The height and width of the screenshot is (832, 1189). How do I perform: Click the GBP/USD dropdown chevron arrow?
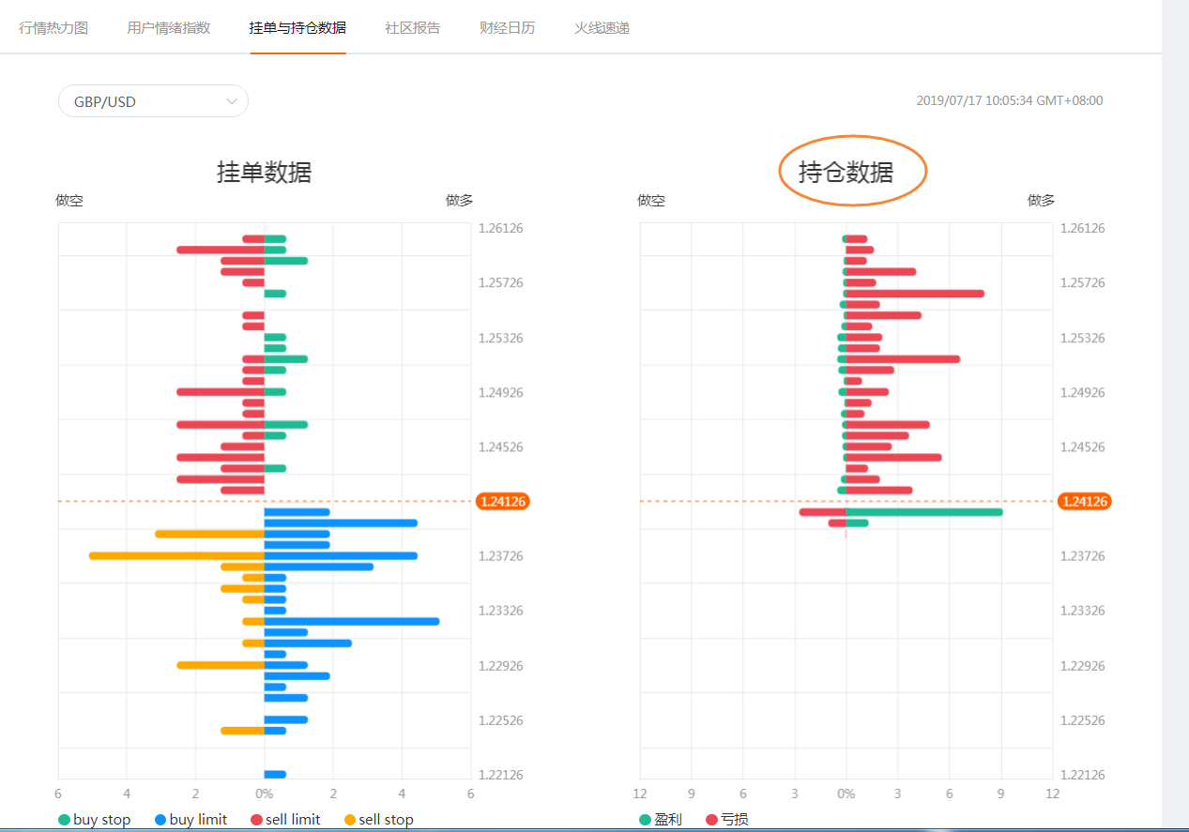point(232,101)
